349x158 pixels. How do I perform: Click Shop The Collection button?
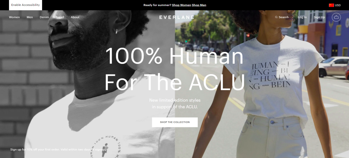(x=175, y=122)
